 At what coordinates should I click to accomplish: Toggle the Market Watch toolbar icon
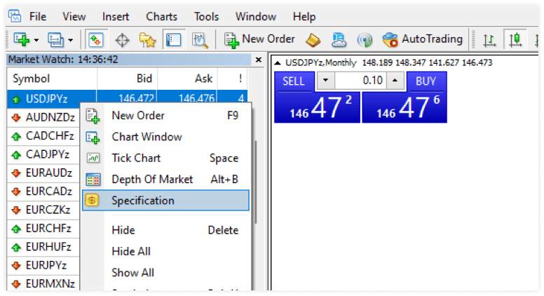pyautogui.click(x=95, y=40)
